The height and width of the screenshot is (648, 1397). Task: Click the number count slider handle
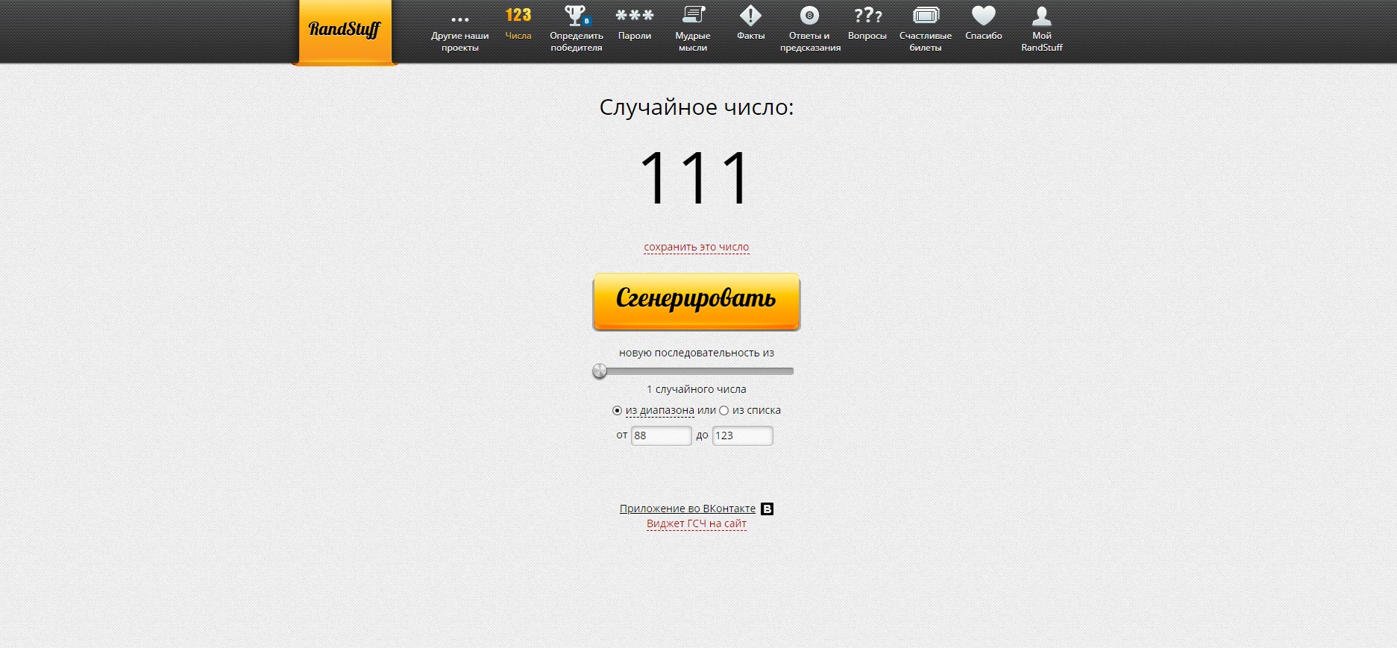tap(600, 371)
